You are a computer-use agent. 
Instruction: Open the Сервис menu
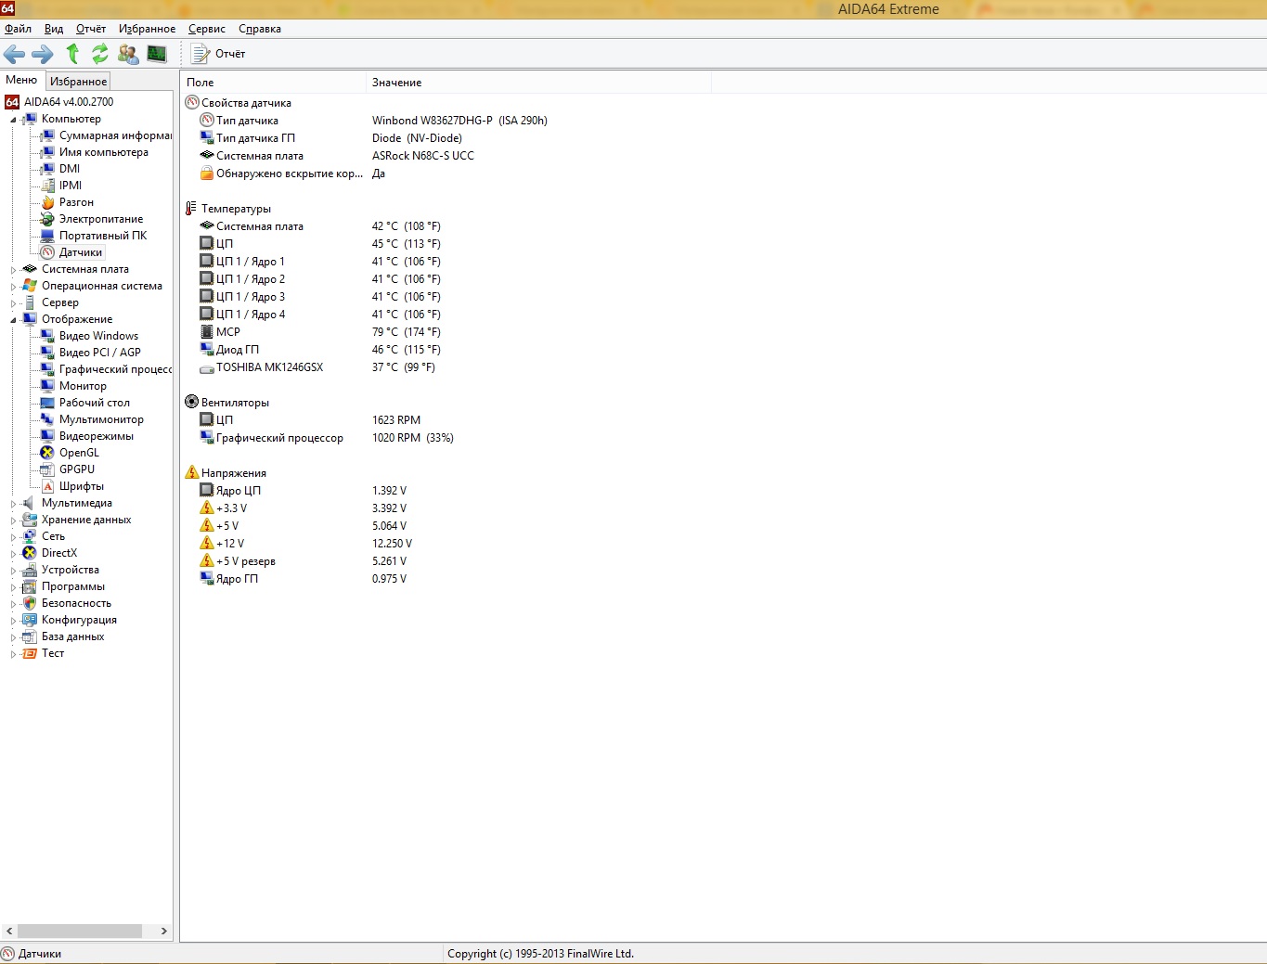point(207,29)
